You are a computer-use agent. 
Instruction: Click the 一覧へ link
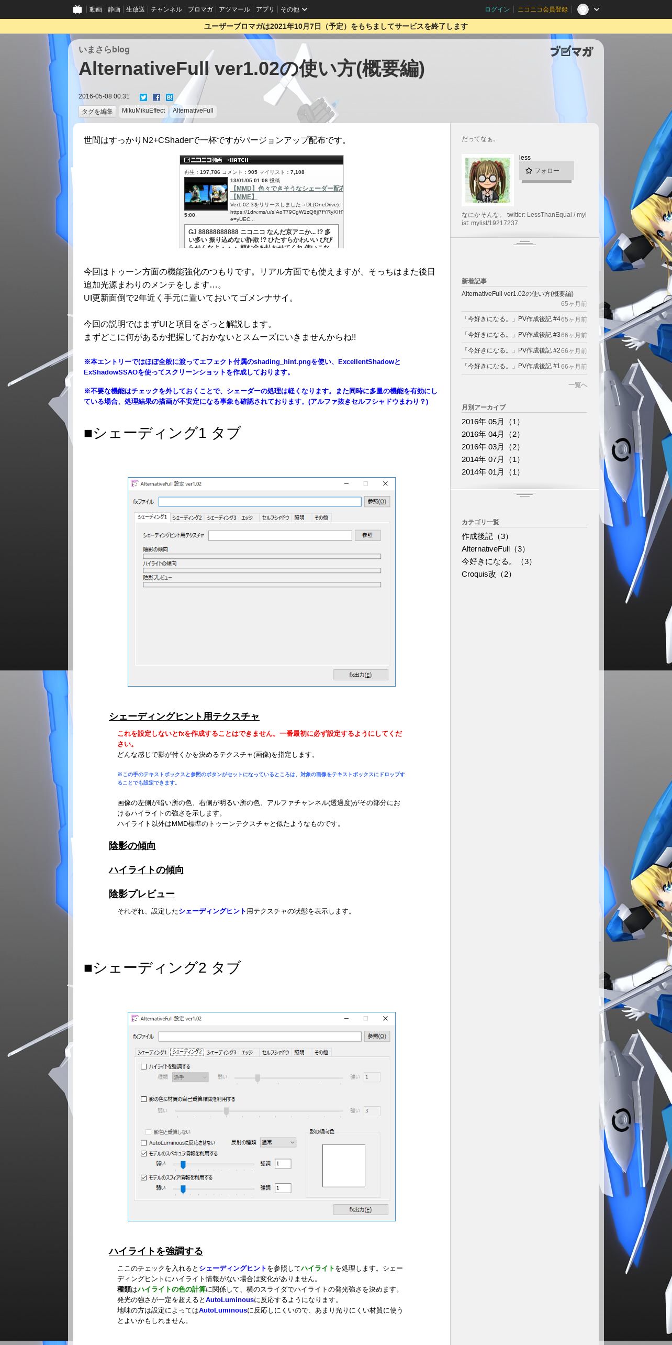click(x=577, y=385)
